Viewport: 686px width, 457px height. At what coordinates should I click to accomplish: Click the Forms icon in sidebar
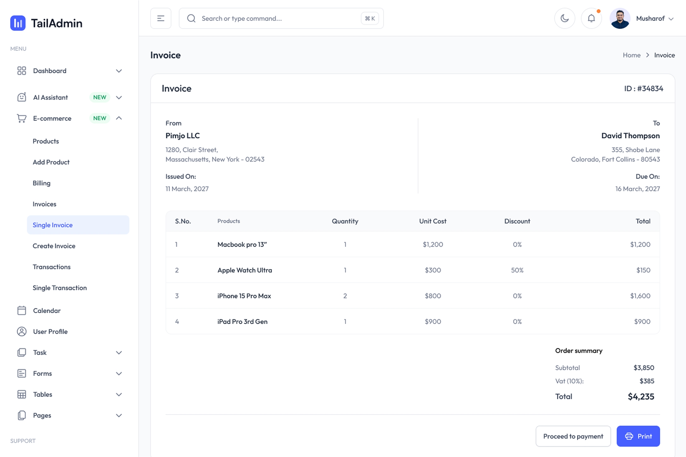click(22, 373)
